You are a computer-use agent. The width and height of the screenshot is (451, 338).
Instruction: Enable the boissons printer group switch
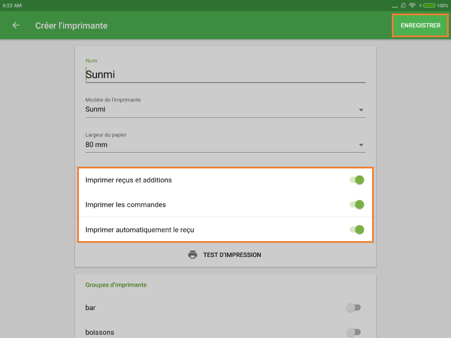(353, 332)
